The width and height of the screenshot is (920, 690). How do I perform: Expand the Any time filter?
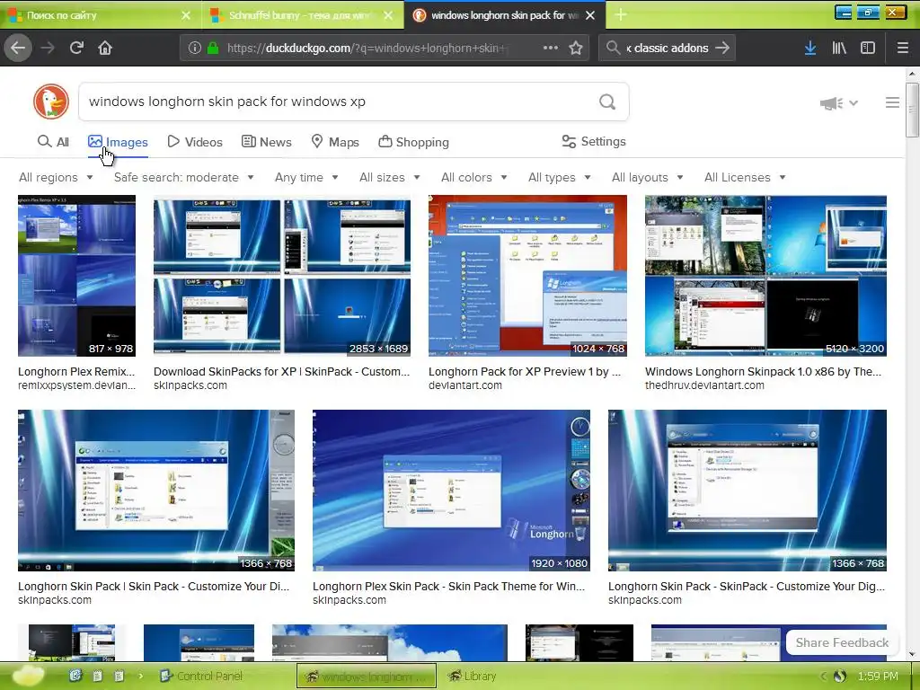pyautogui.click(x=306, y=177)
